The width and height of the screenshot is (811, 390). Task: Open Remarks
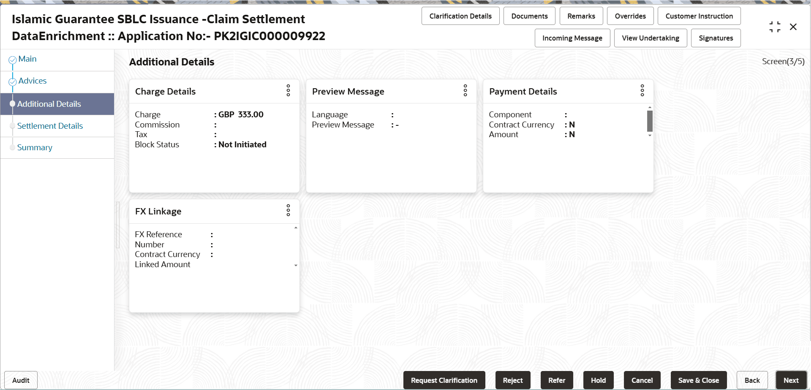tap(581, 16)
